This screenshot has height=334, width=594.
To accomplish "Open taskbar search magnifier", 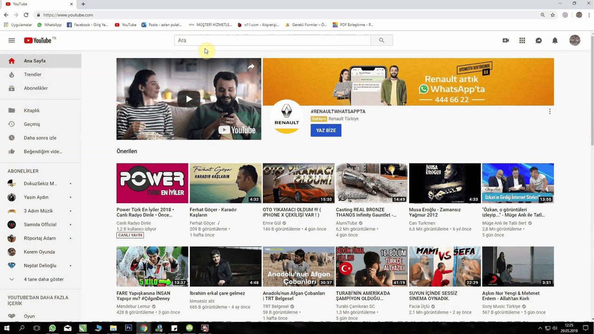I will (22, 328).
